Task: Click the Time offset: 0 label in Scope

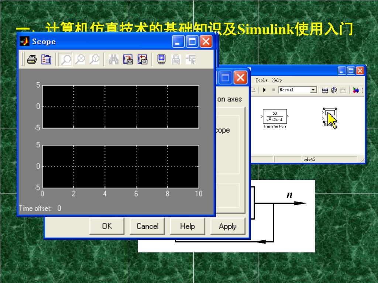Action: [x=40, y=208]
